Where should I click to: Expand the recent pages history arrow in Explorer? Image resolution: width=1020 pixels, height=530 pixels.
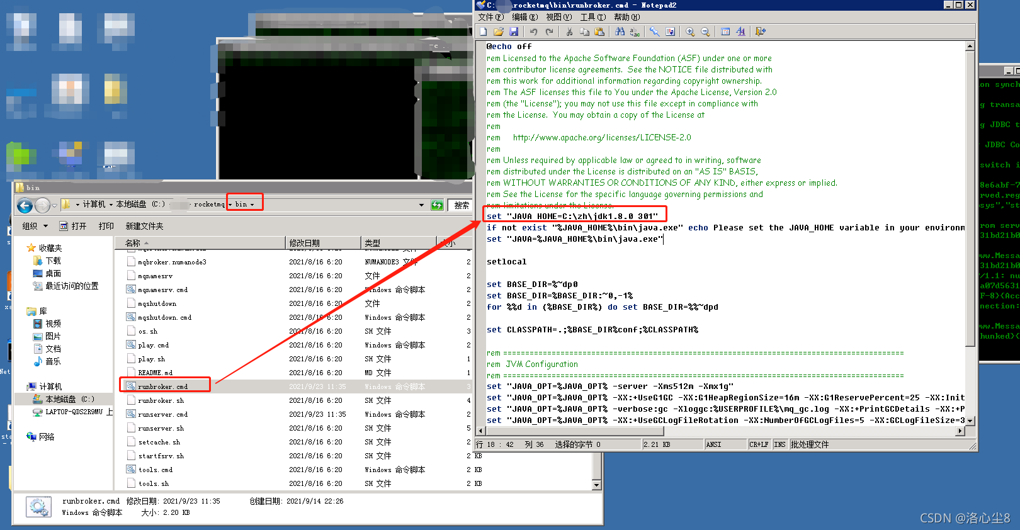54,205
